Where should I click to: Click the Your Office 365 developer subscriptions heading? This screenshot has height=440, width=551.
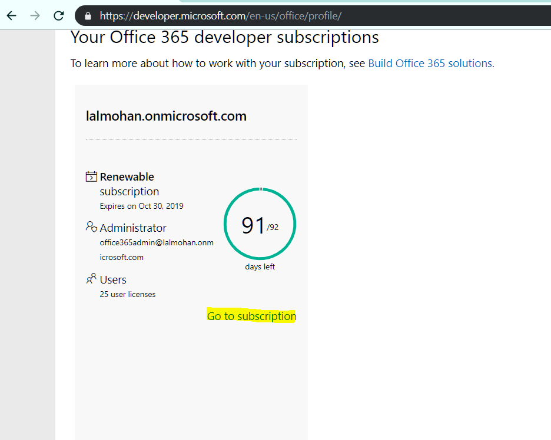[225, 38]
